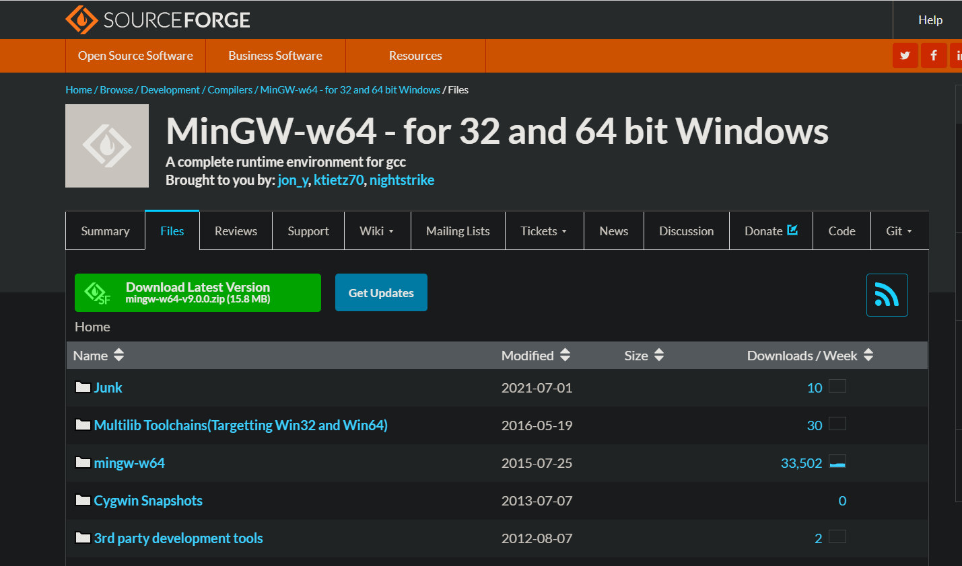Click the 30 downloads count
Image resolution: width=962 pixels, height=566 pixels.
(x=815, y=426)
